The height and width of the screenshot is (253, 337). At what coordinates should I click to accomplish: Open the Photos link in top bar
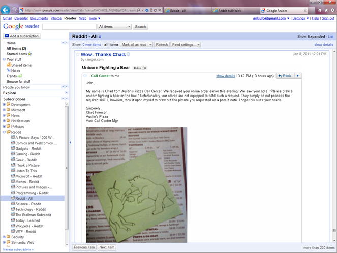point(56,18)
